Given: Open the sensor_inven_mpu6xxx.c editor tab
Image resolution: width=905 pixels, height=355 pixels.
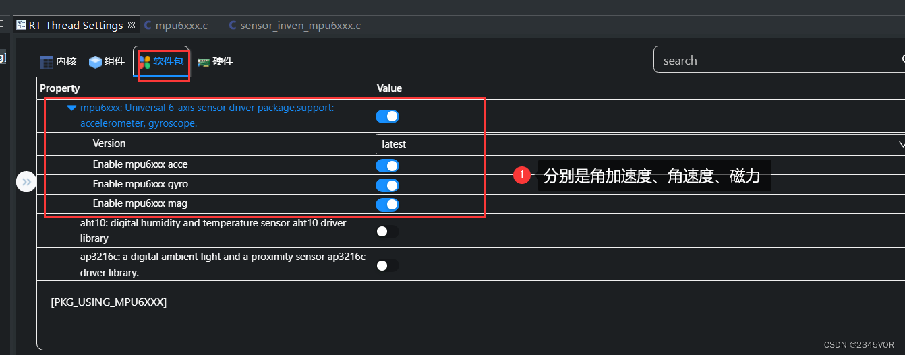Looking at the screenshot, I should (300, 26).
